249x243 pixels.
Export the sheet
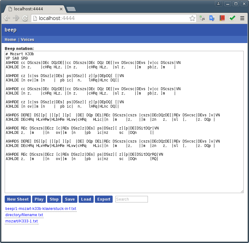[104, 199]
